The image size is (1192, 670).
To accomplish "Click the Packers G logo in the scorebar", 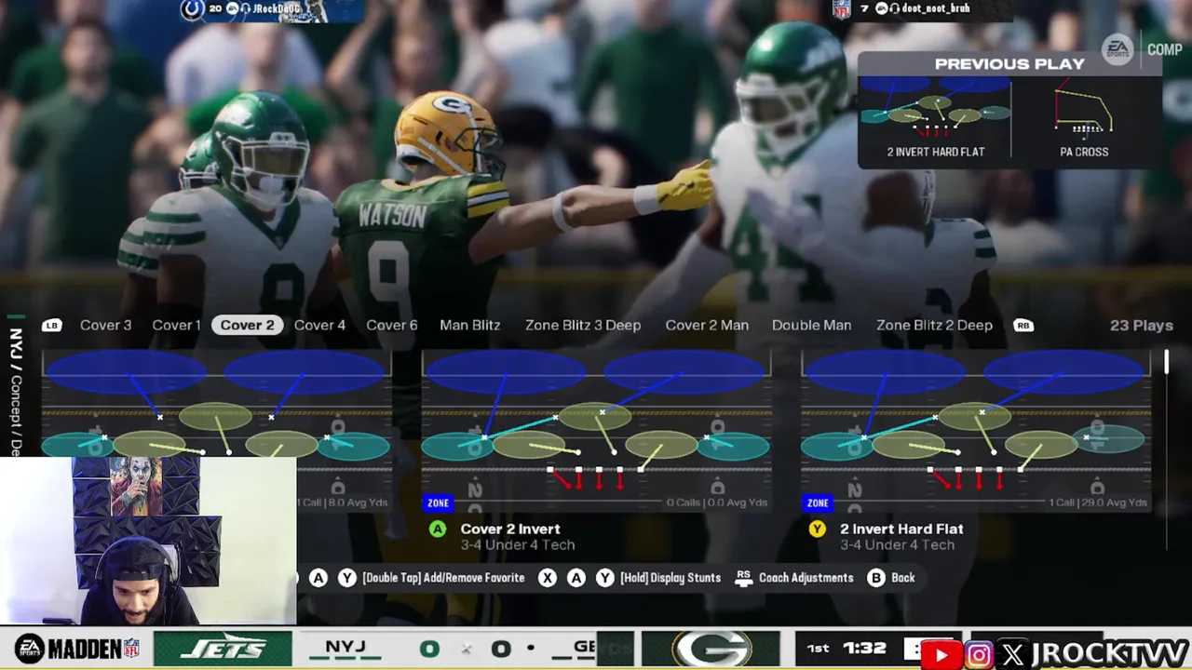I will point(711,649).
